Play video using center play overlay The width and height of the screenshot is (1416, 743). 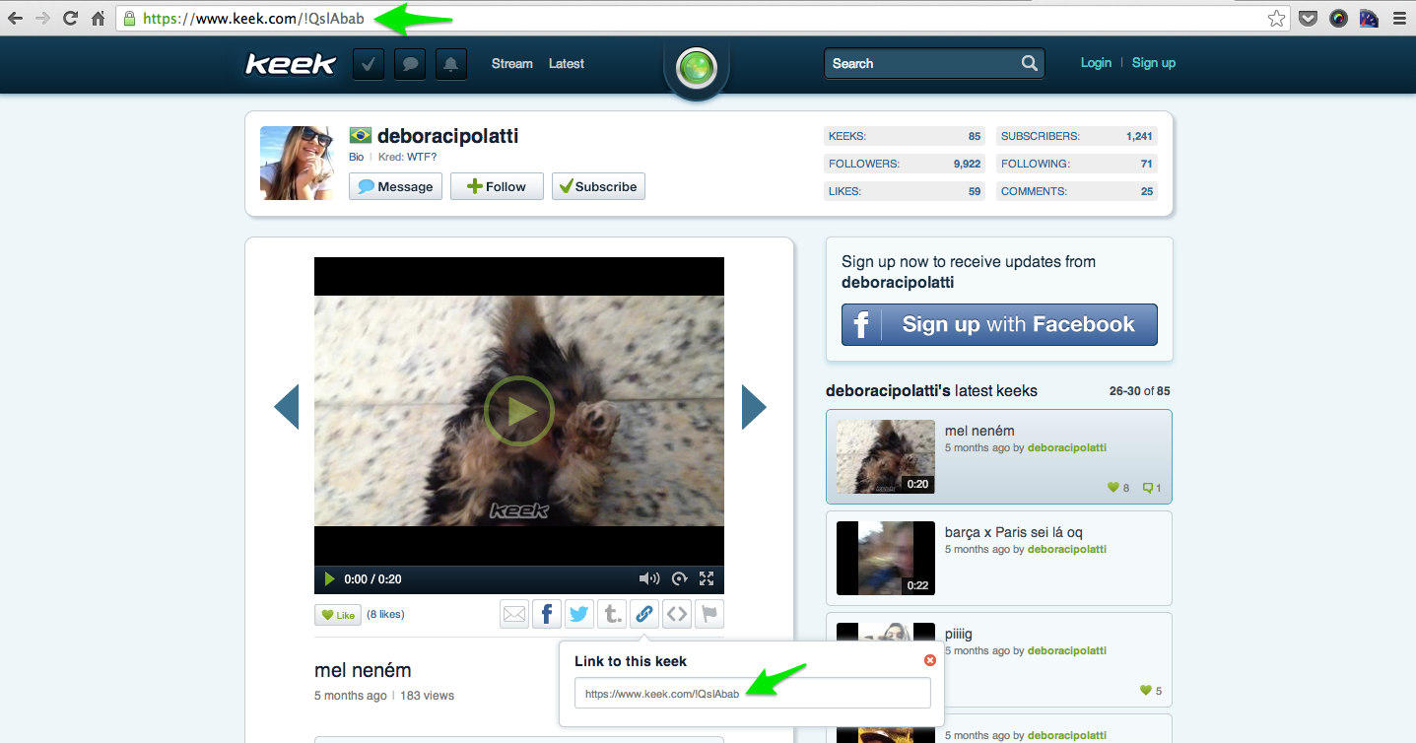coord(519,411)
